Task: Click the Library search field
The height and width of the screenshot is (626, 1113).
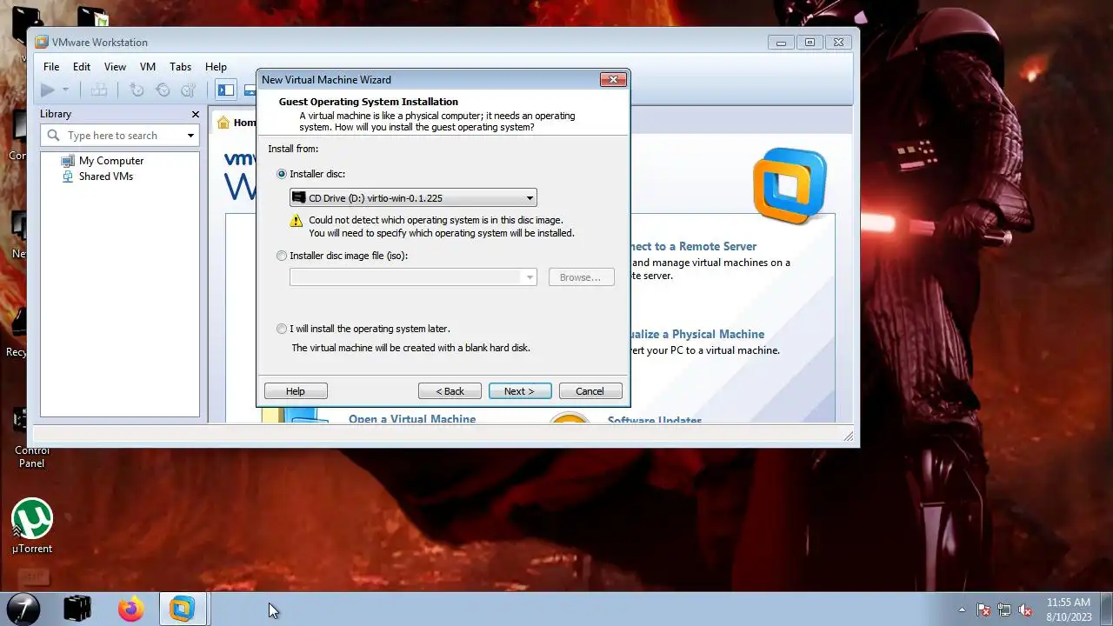Action: 120,136
